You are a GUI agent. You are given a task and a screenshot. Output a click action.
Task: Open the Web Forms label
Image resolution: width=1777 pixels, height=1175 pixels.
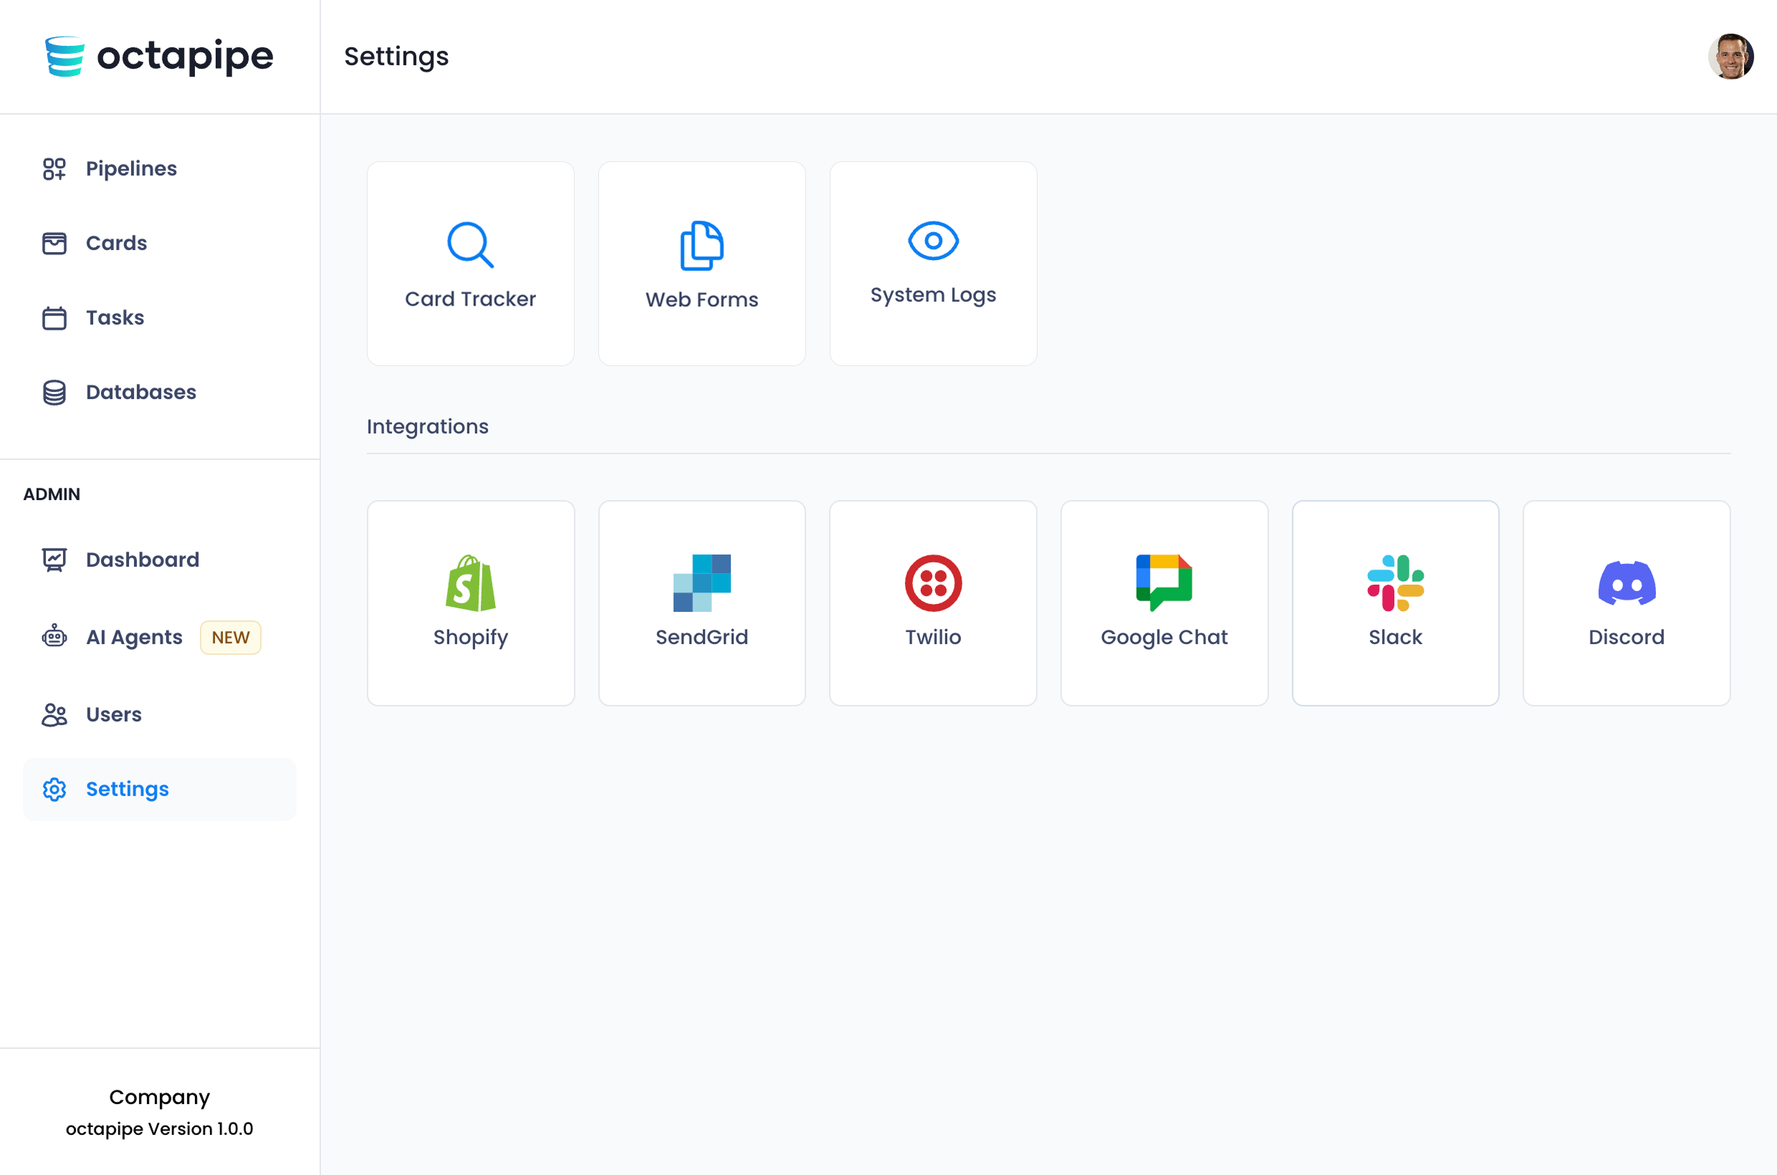coord(701,299)
